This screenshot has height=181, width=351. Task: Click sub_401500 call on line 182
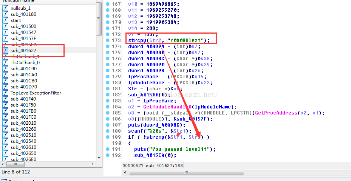tap(143, 95)
